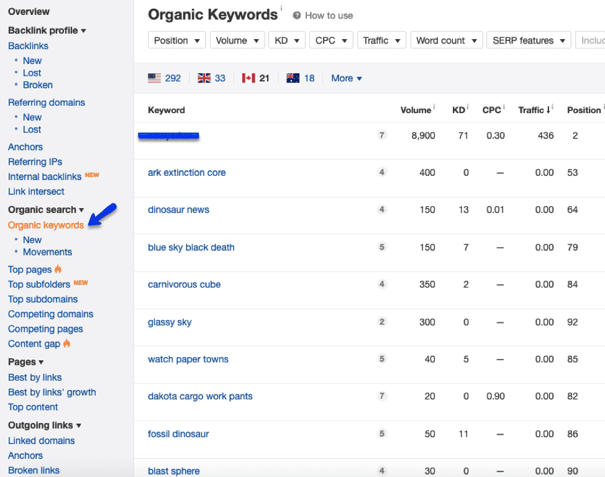The image size is (605, 477).
Task: Click the fire icon beside Top pages
Action: pos(58,269)
